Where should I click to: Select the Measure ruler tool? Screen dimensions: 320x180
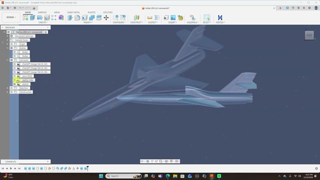pyautogui.click(x=150, y=17)
